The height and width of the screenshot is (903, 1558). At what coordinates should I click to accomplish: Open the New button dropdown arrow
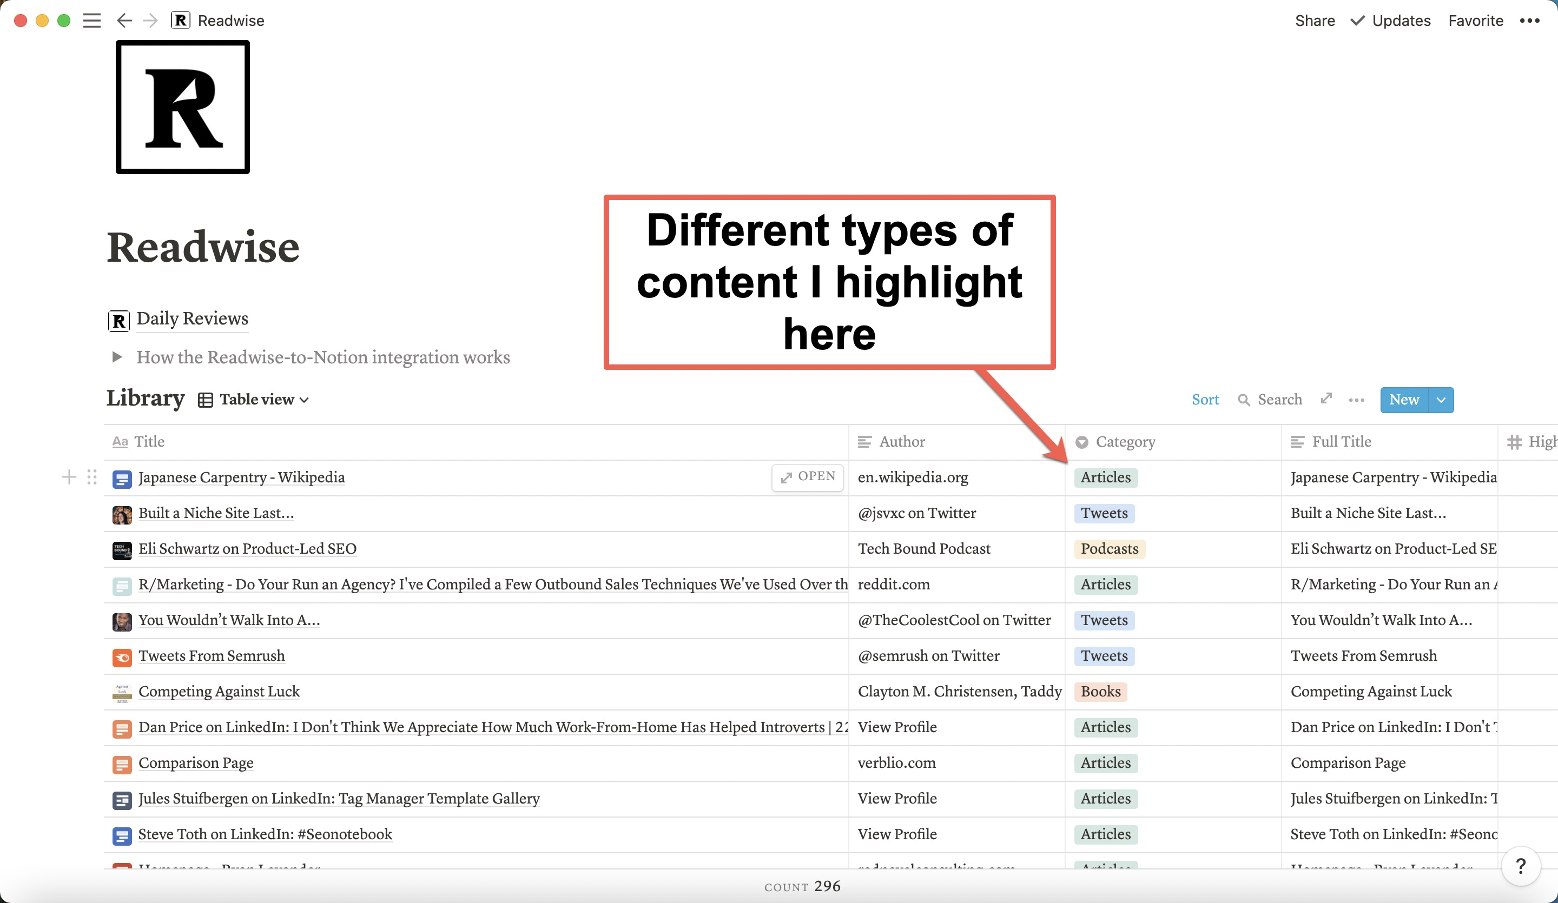(x=1441, y=400)
